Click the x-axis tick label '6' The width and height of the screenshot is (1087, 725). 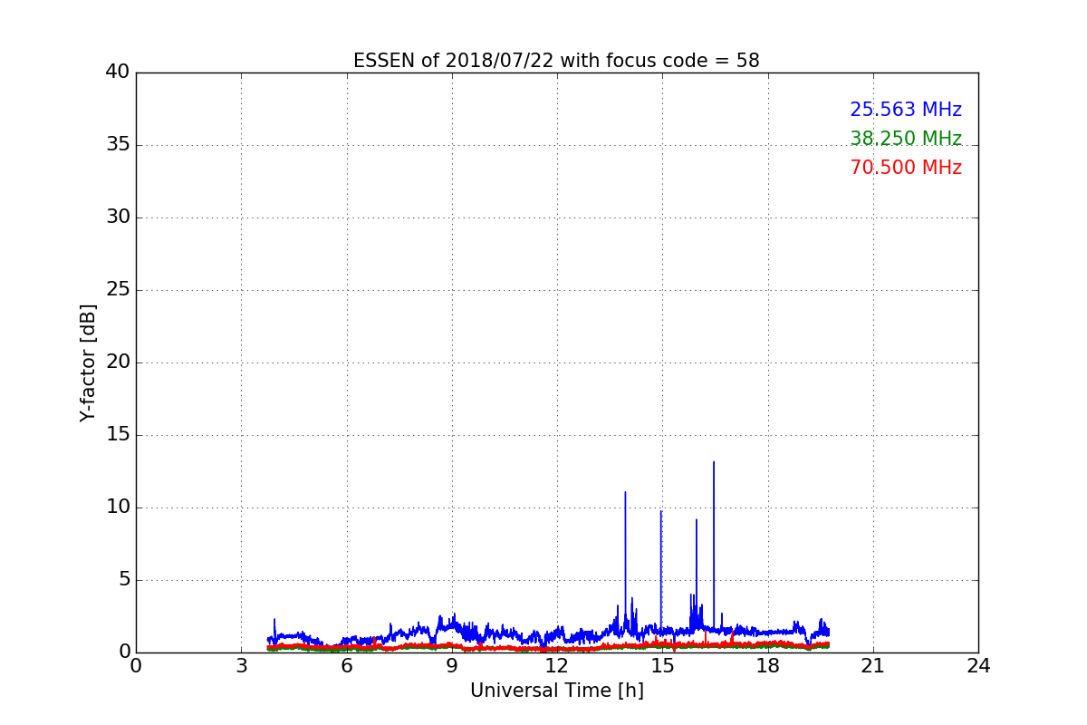(x=346, y=666)
